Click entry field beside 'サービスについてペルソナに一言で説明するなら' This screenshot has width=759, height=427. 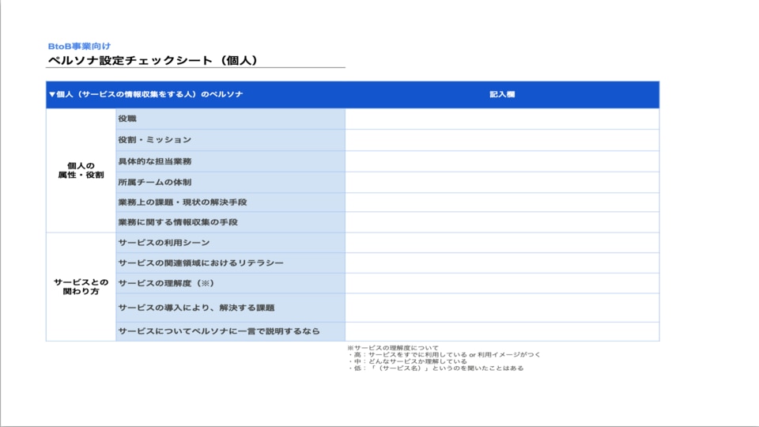[502, 331]
